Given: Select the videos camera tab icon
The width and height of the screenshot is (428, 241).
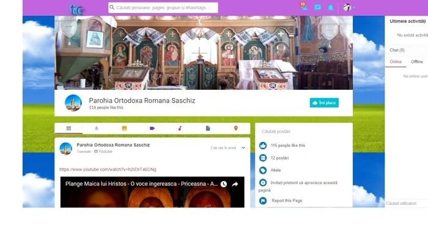Looking at the screenshot, I should point(152,128).
